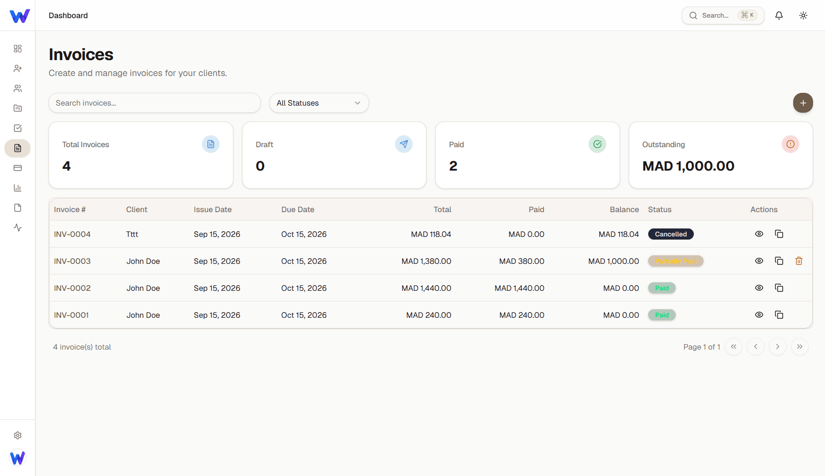The image size is (825, 476).
Task: Click the Outstanding MAD 1,000.00 card
Action: [721, 155]
